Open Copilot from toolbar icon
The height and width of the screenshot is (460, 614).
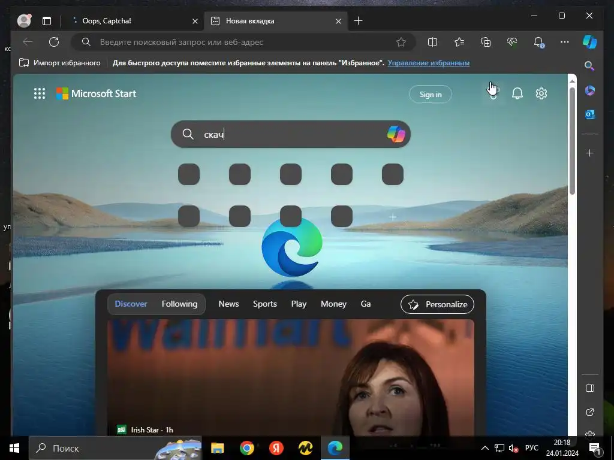coord(590,42)
